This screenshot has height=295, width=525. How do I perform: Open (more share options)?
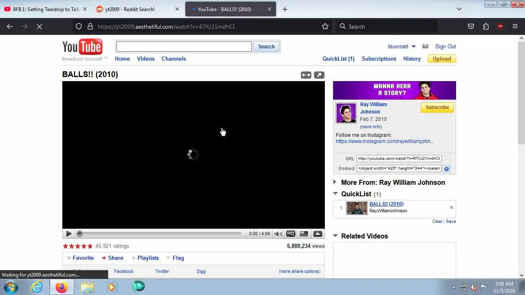(x=299, y=271)
